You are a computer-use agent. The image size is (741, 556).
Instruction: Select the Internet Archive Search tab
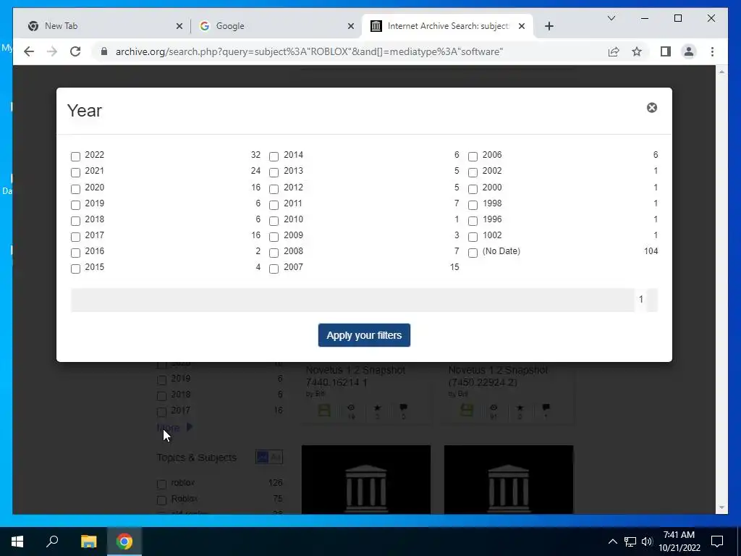[x=447, y=26]
